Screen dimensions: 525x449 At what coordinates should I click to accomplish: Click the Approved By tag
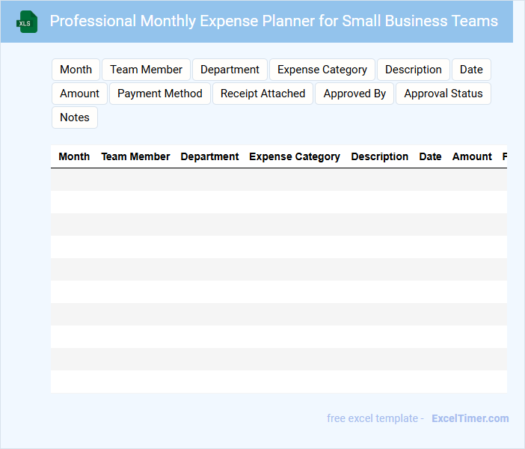tap(354, 94)
